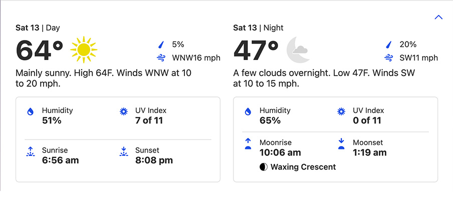Select the 47° night temperature

[256, 50]
